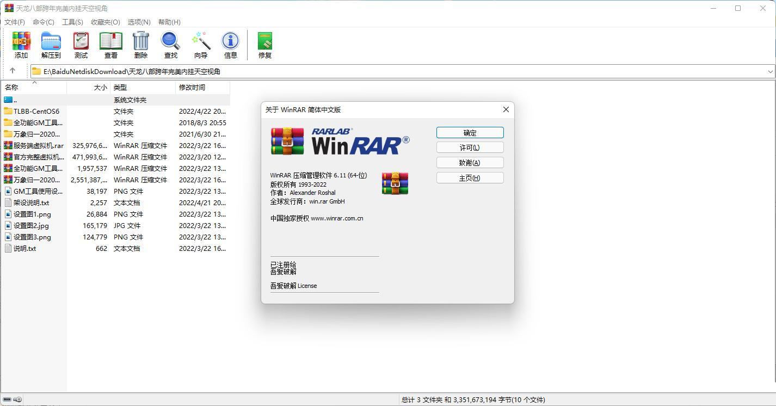
Task: Click the 删除 (Delete) toolbar icon
Action: click(140, 45)
